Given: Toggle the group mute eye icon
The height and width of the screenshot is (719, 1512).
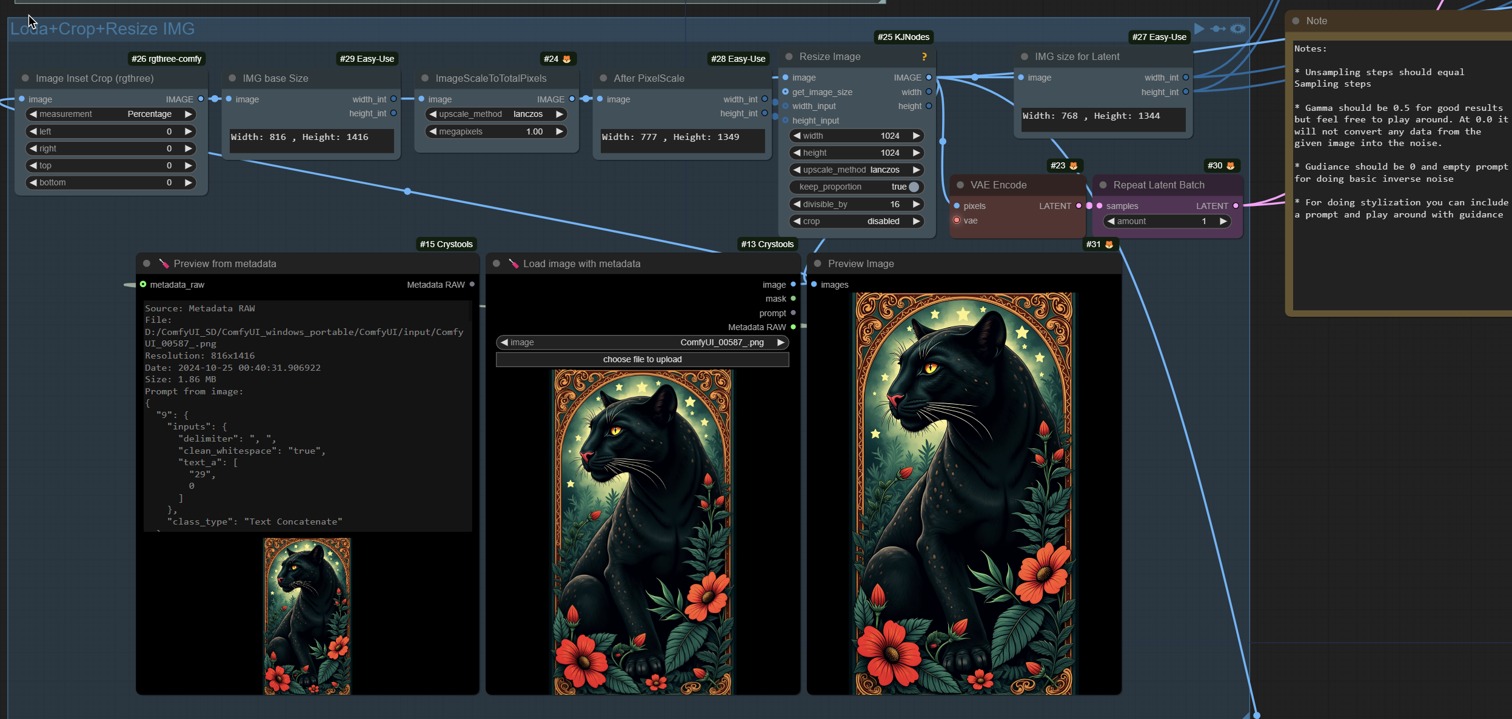Looking at the screenshot, I should pyautogui.click(x=1238, y=28).
